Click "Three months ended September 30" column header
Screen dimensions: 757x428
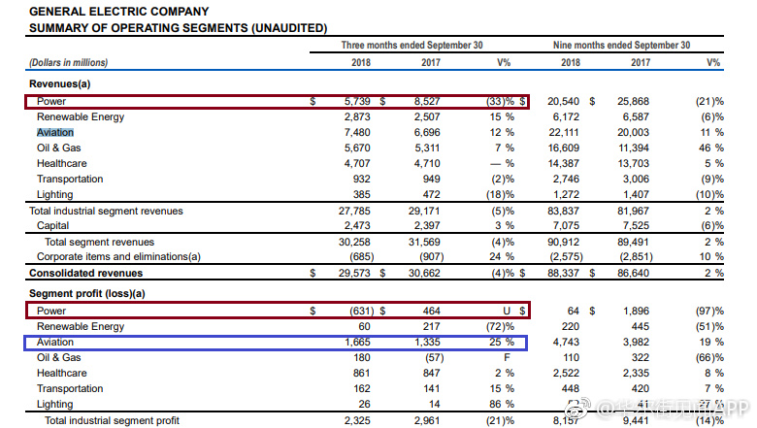click(x=411, y=45)
